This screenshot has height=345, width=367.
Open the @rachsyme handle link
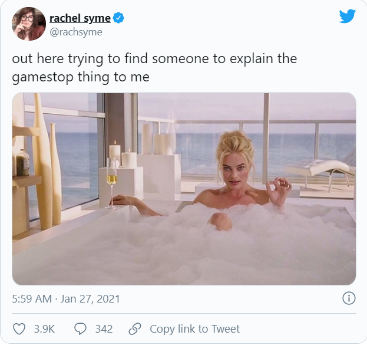point(75,32)
